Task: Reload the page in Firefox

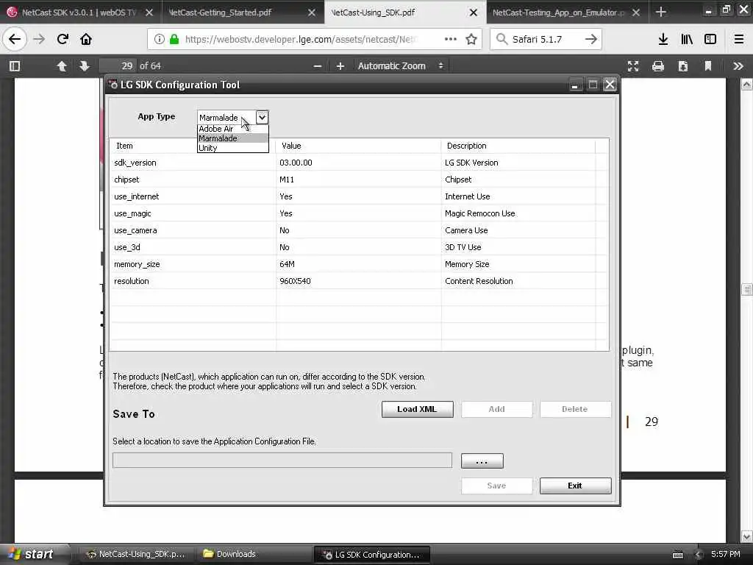Action: (63, 39)
